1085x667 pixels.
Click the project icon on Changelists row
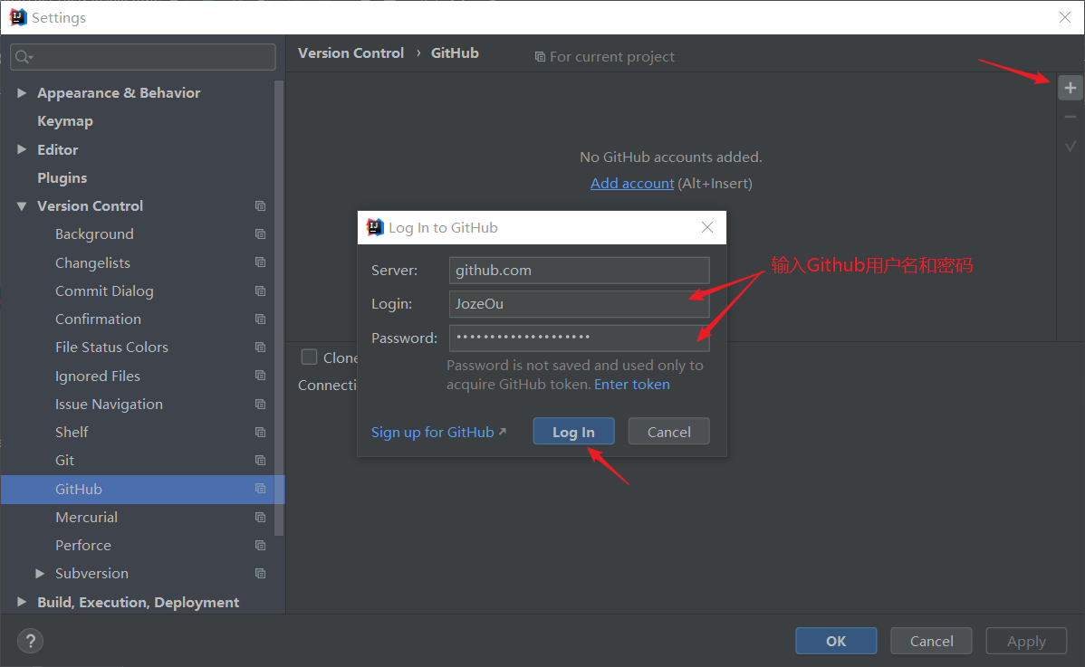click(260, 262)
